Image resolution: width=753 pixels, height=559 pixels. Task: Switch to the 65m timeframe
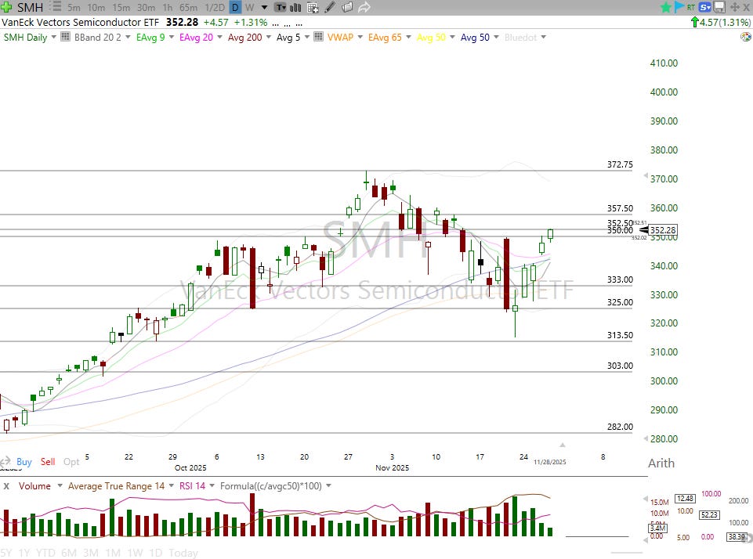click(x=188, y=8)
